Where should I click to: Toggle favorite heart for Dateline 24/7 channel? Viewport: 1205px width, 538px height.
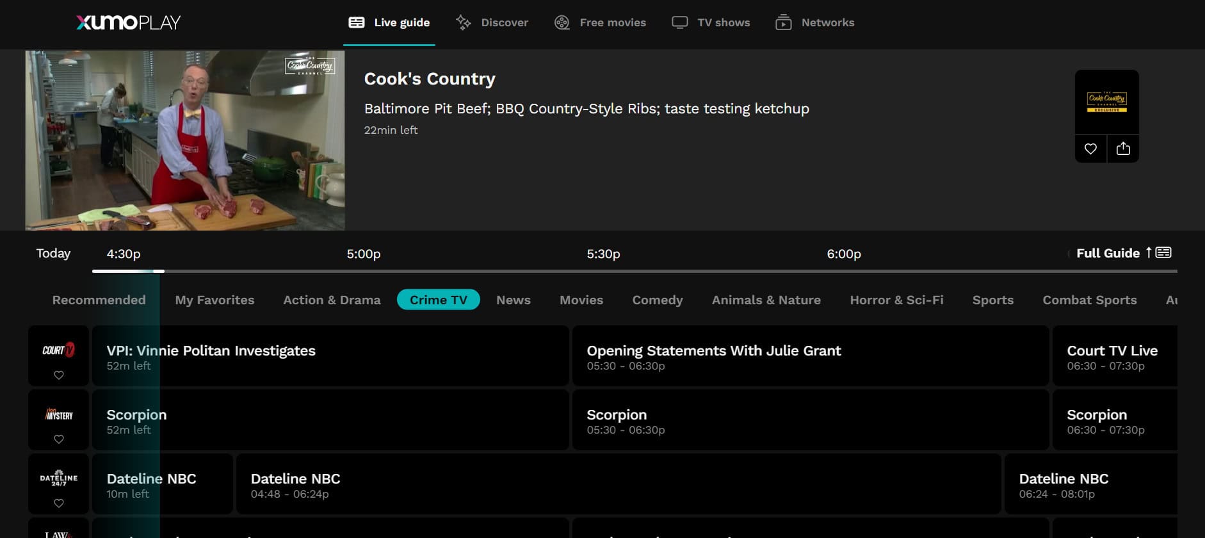(58, 503)
